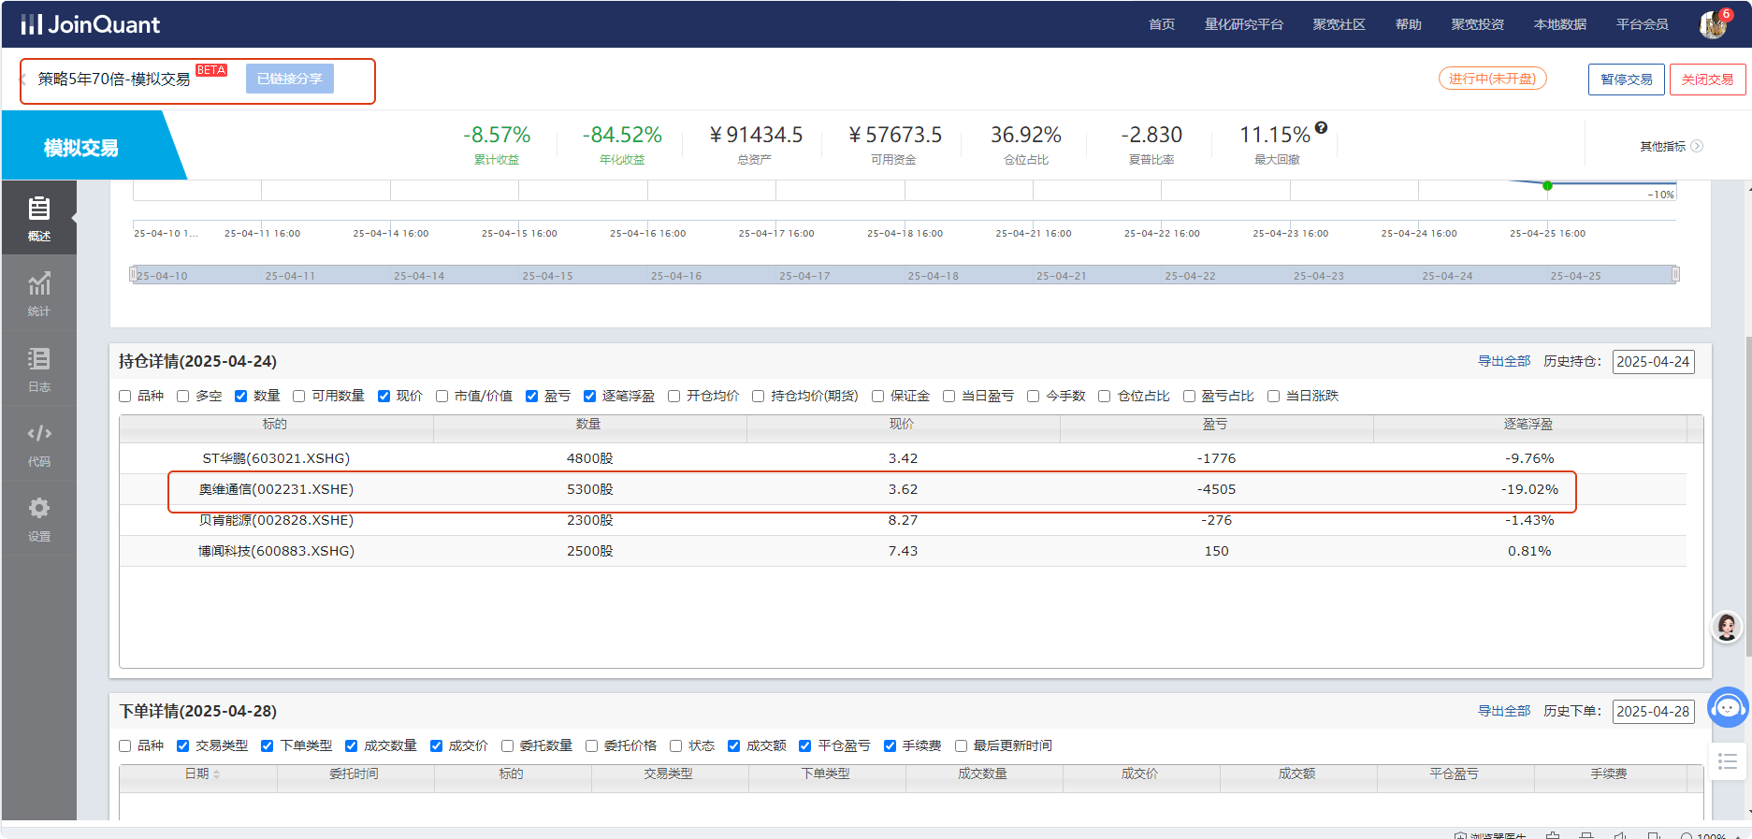Click 导出全部 in the 持仓详情 section
Screen dimensions: 1752x839
[x=1504, y=361]
